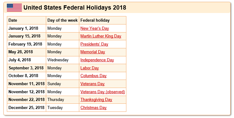Follow the Presidents' Day link
Viewport: 234px width, 118px height.
point(94,44)
